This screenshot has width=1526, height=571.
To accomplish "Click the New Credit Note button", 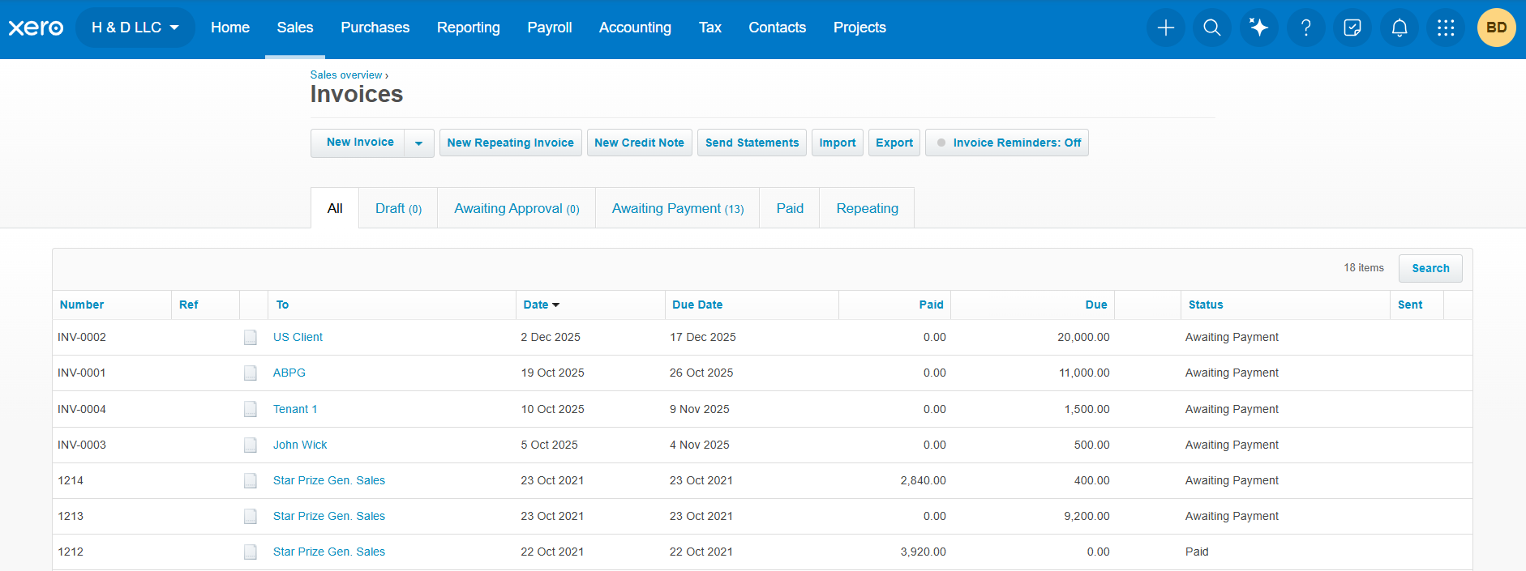I will pyautogui.click(x=639, y=143).
